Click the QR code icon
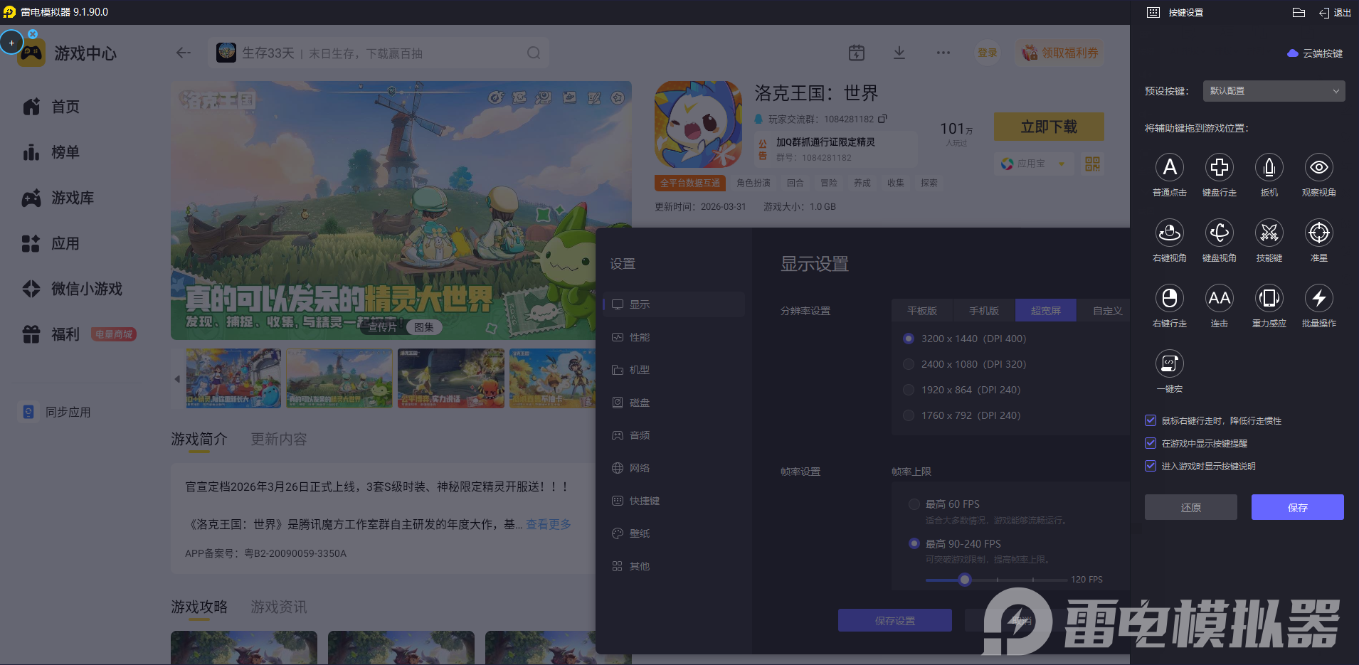This screenshot has width=1359, height=665. click(x=1092, y=164)
